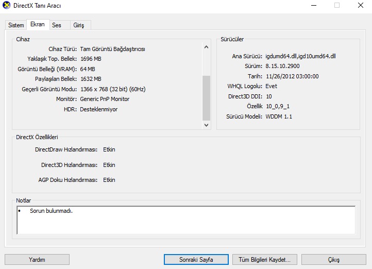Click Tüm Bilgileri Kaydet button
Image resolution: width=372 pixels, height=269 pixels.
coord(265,260)
